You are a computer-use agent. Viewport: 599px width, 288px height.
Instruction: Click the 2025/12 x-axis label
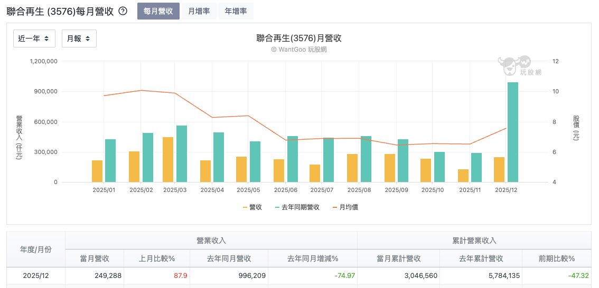(506, 189)
